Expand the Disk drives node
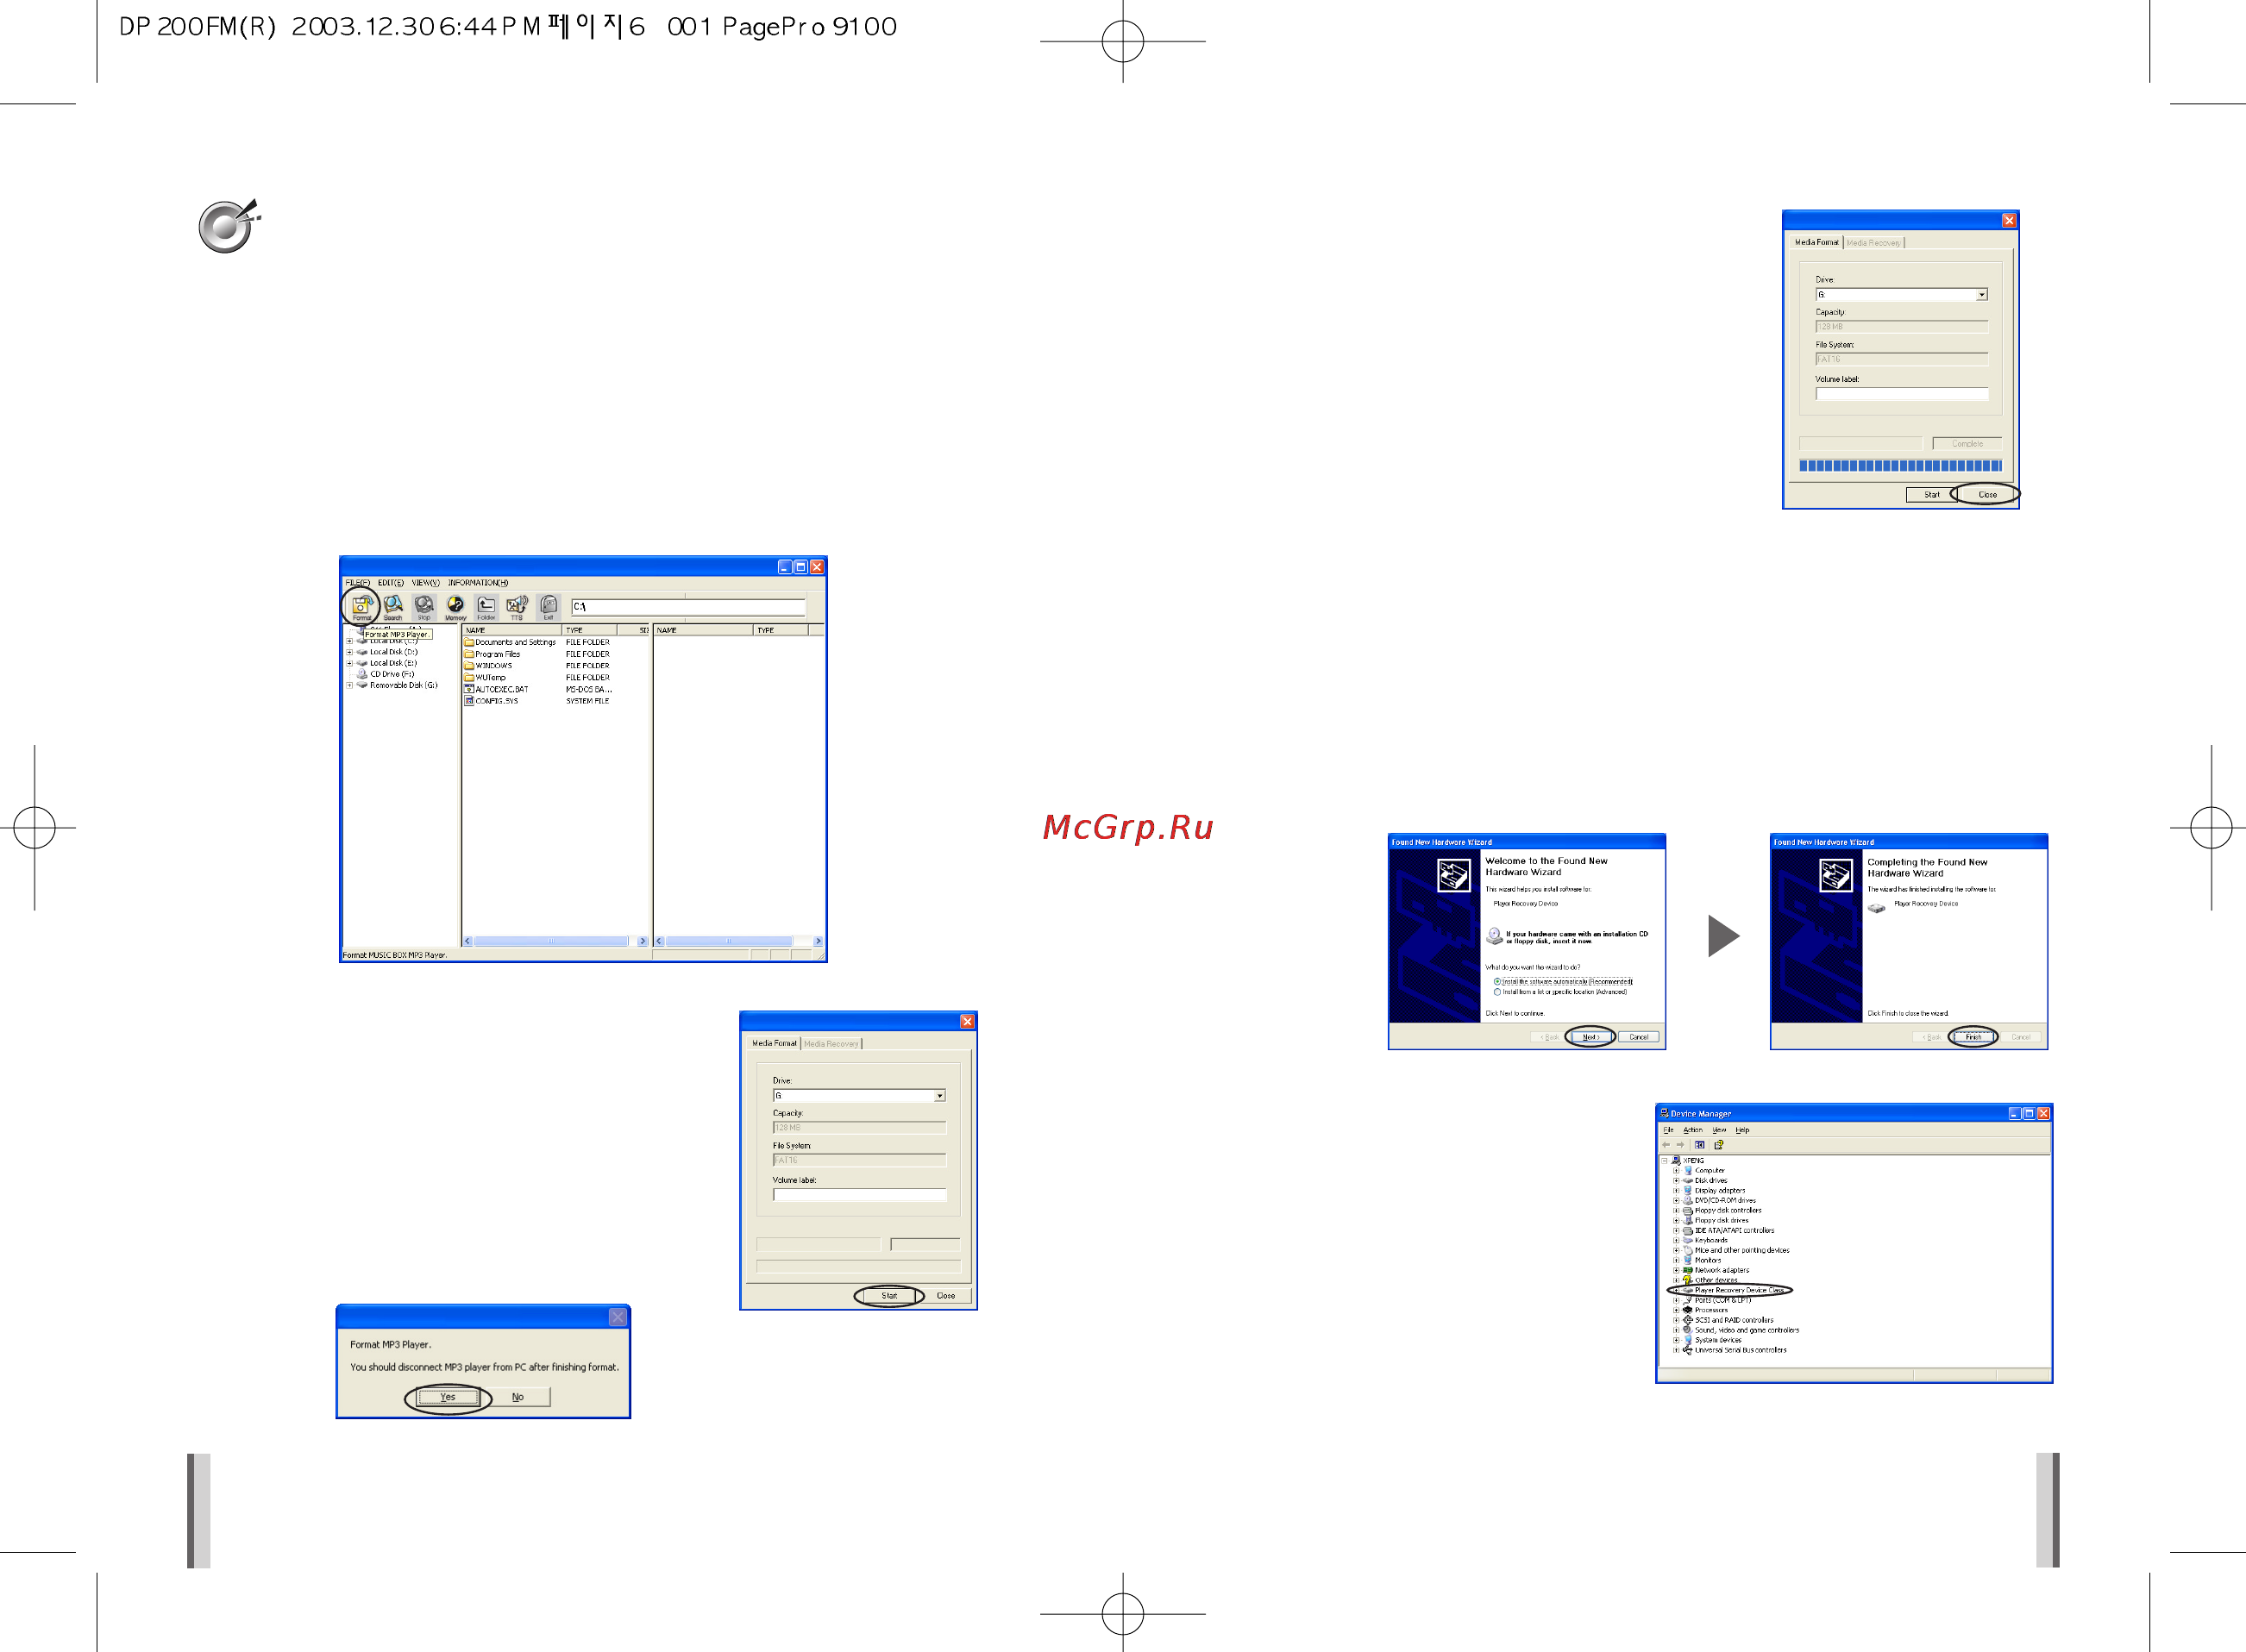Viewport: 2246px width, 1652px height. pos(1677,1180)
